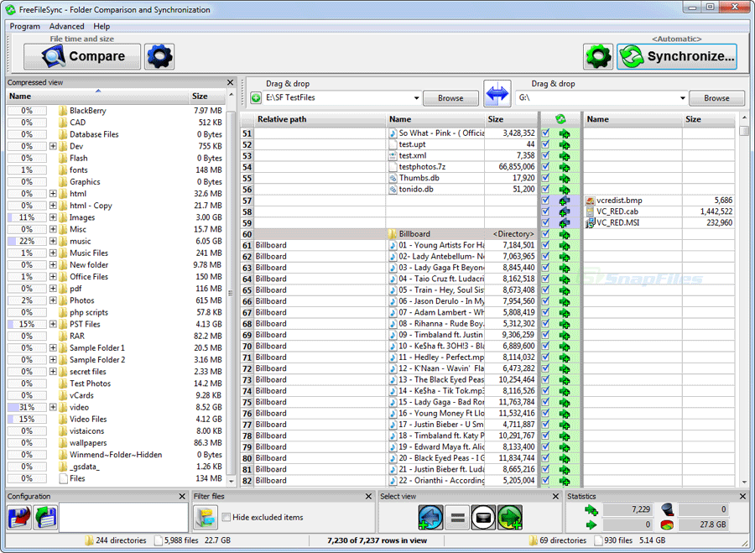
Task: Open the filter settings icon
Action: (x=206, y=518)
